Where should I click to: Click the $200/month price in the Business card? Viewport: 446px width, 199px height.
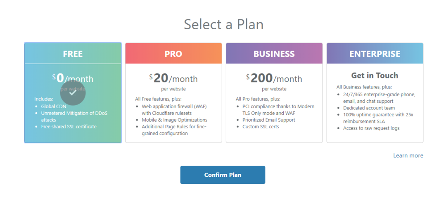click(274, 78)
